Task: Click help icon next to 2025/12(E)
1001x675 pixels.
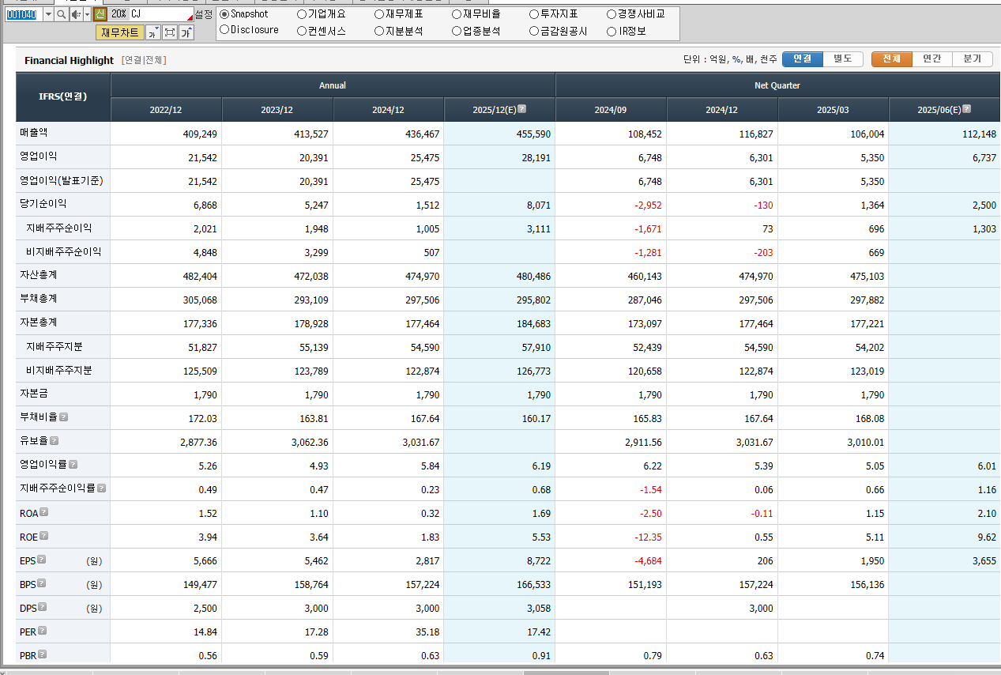Action: coord(522,109)
